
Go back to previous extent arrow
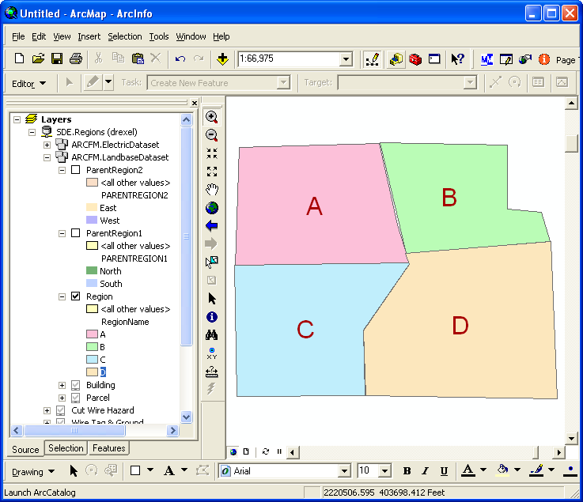click(x=211, y=226)
